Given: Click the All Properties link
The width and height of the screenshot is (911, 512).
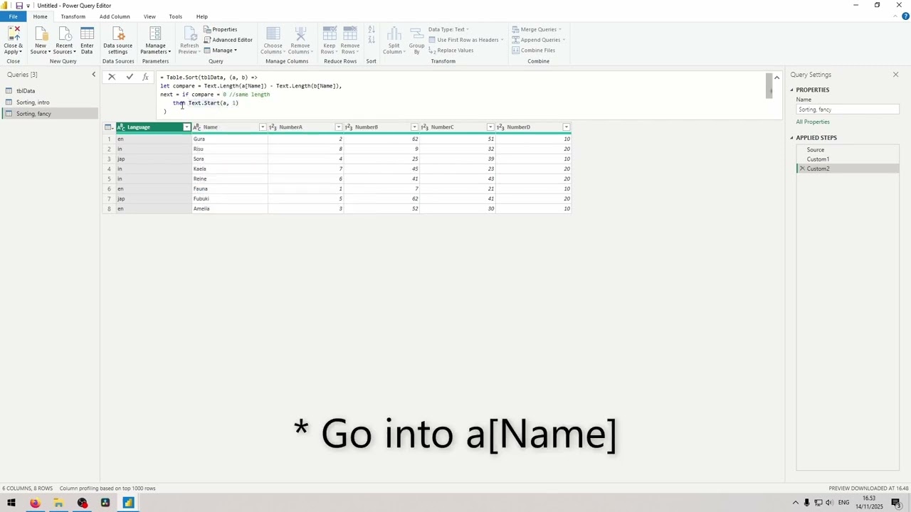Looking at the screenshot, I should pyautogui.click(x=813, y=122).
